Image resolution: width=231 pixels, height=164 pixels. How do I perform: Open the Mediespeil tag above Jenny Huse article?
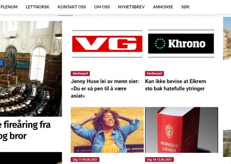pos(80,73)
